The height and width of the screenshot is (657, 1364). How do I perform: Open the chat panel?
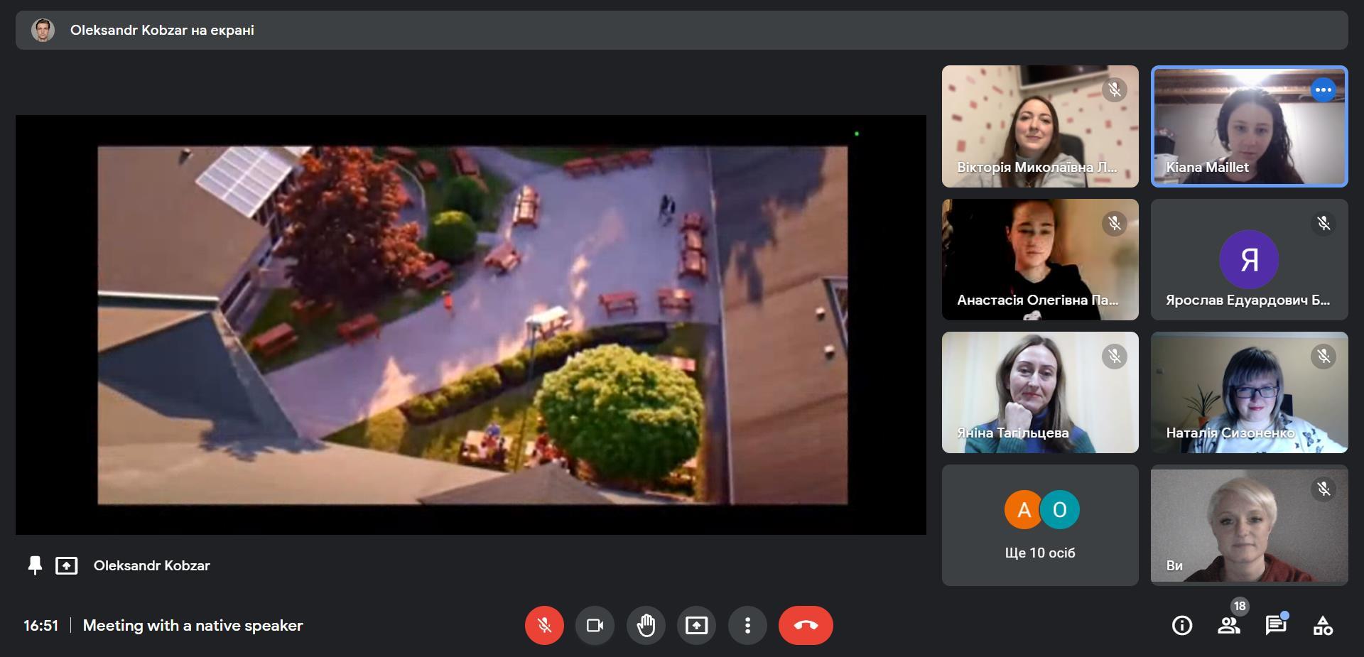click(1276, 625)
